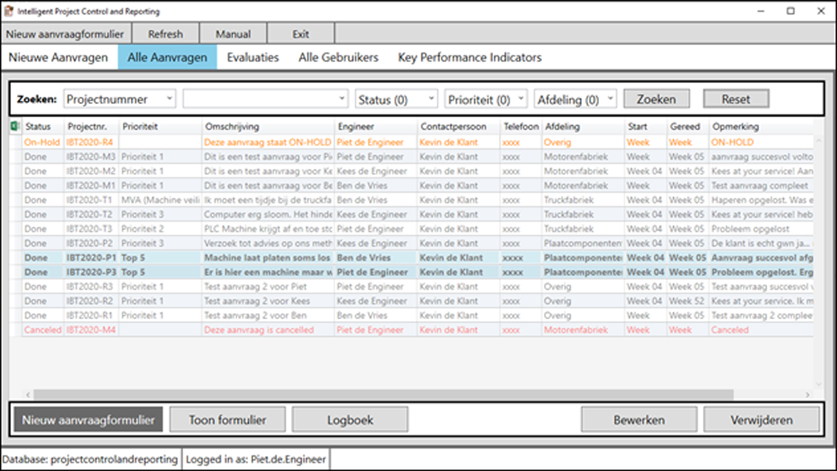Click the Exit toolbar button
837x471 pixels.
(301, 34)
